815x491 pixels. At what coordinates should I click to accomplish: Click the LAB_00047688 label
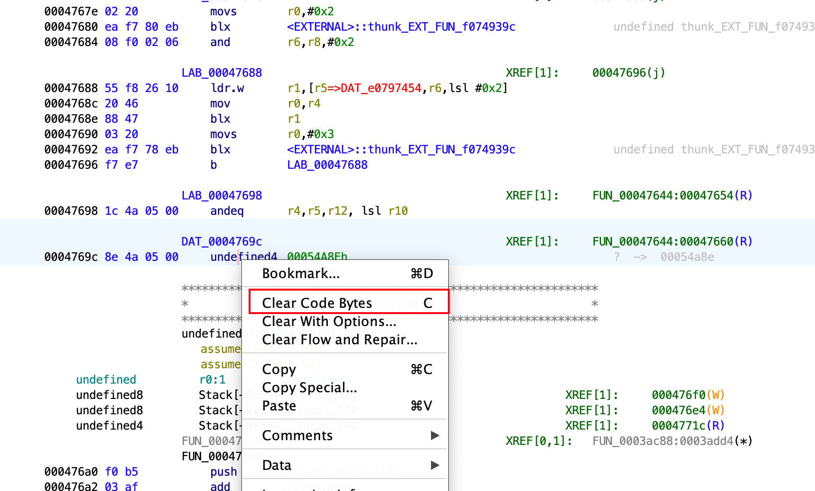coord(222,73)
